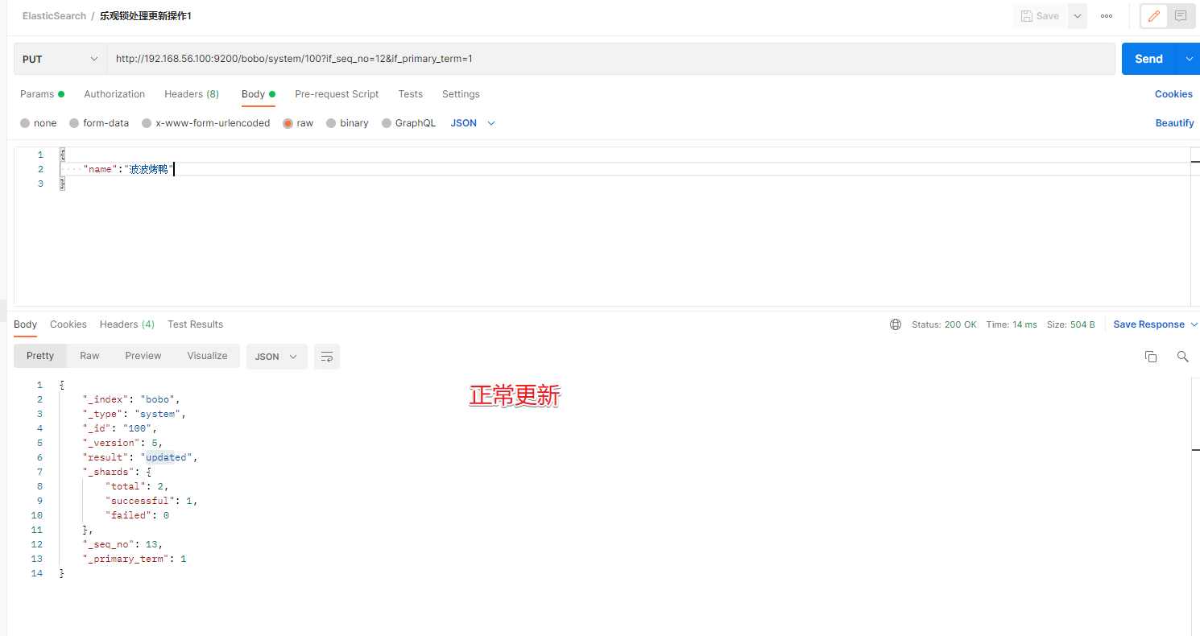Open the PUT method dropdown

coord(60,59)
